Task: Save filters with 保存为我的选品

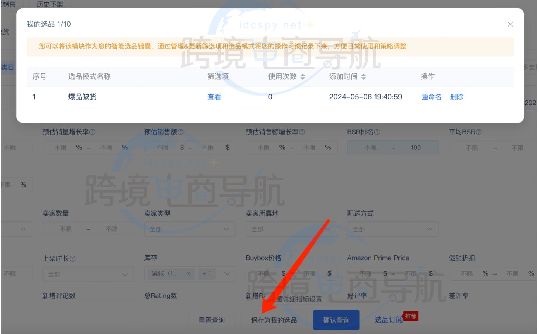Action: click(x=274, y=320)
